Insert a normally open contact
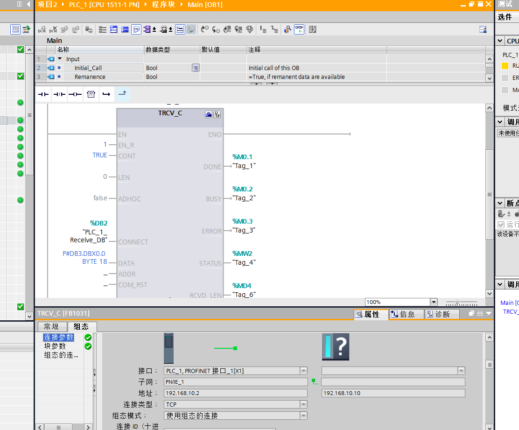 [43, 94]
